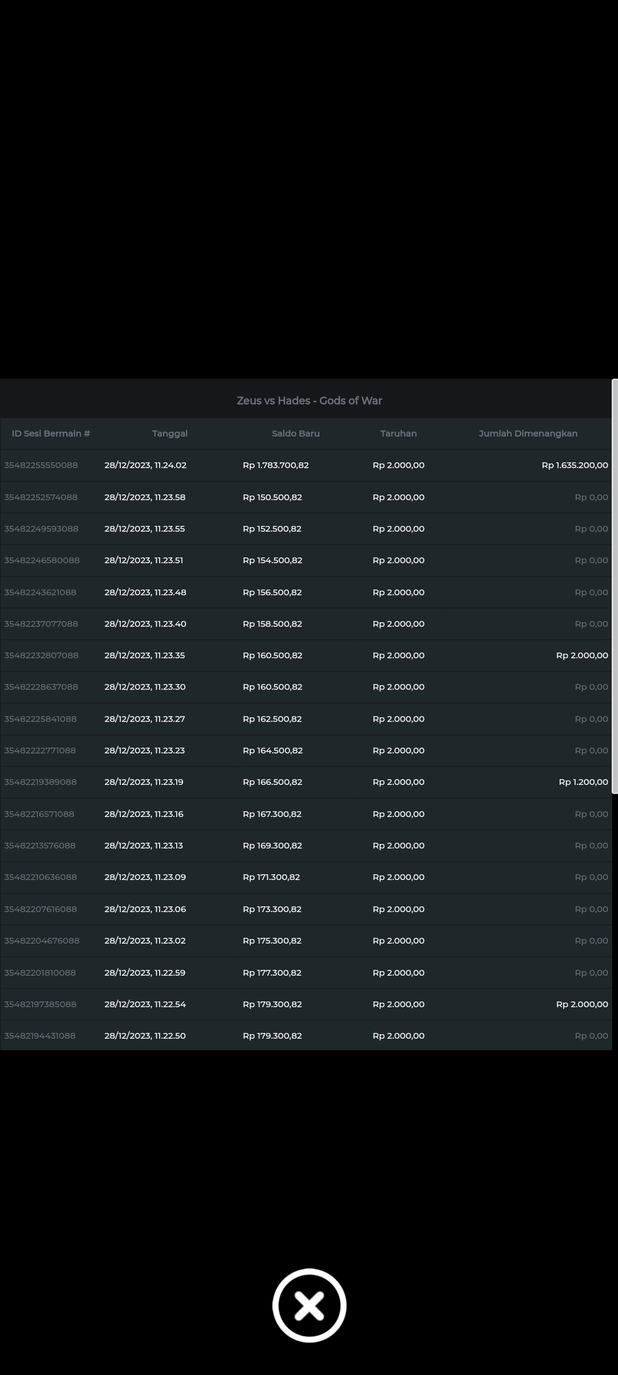This screenshot has width=618, height=1375.
Task: Open session ID 35482255550088
Action: pyautogui.click(x=41, y=465)
